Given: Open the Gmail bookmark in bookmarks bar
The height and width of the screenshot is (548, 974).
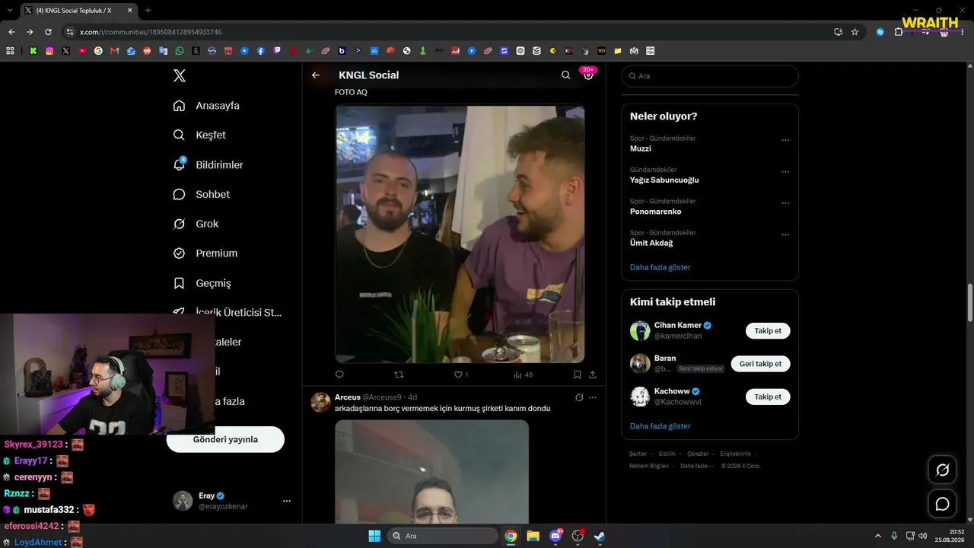Looking at the screenshot, I should point(115,51).
